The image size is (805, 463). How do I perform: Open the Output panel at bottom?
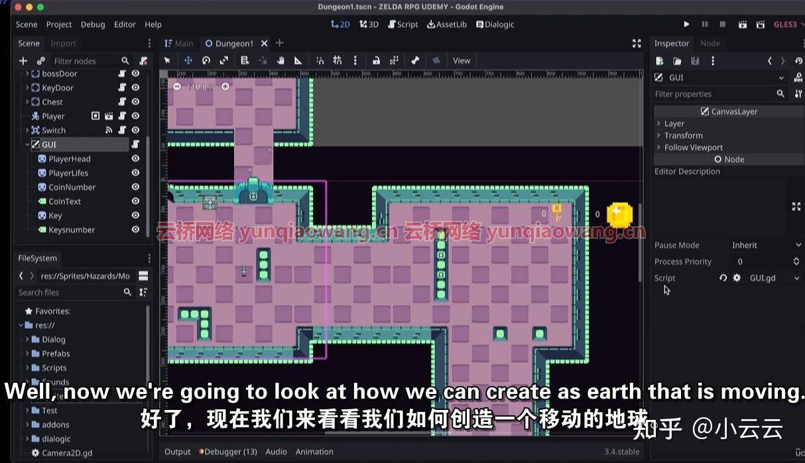point(177,452)
